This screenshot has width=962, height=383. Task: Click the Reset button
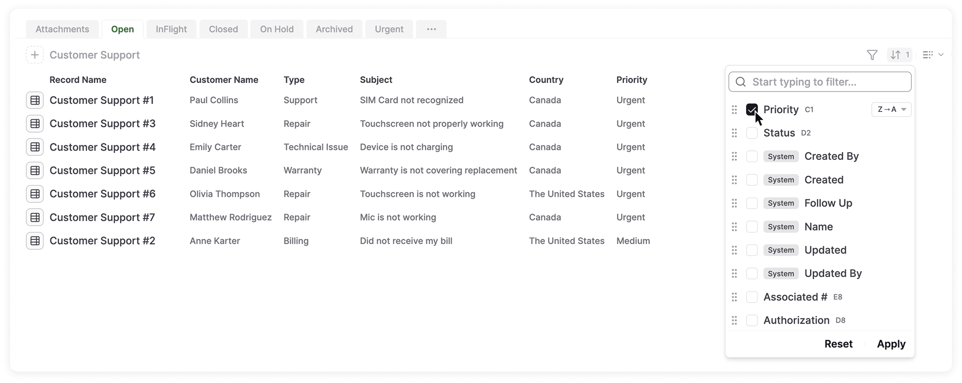pos(838,344)
